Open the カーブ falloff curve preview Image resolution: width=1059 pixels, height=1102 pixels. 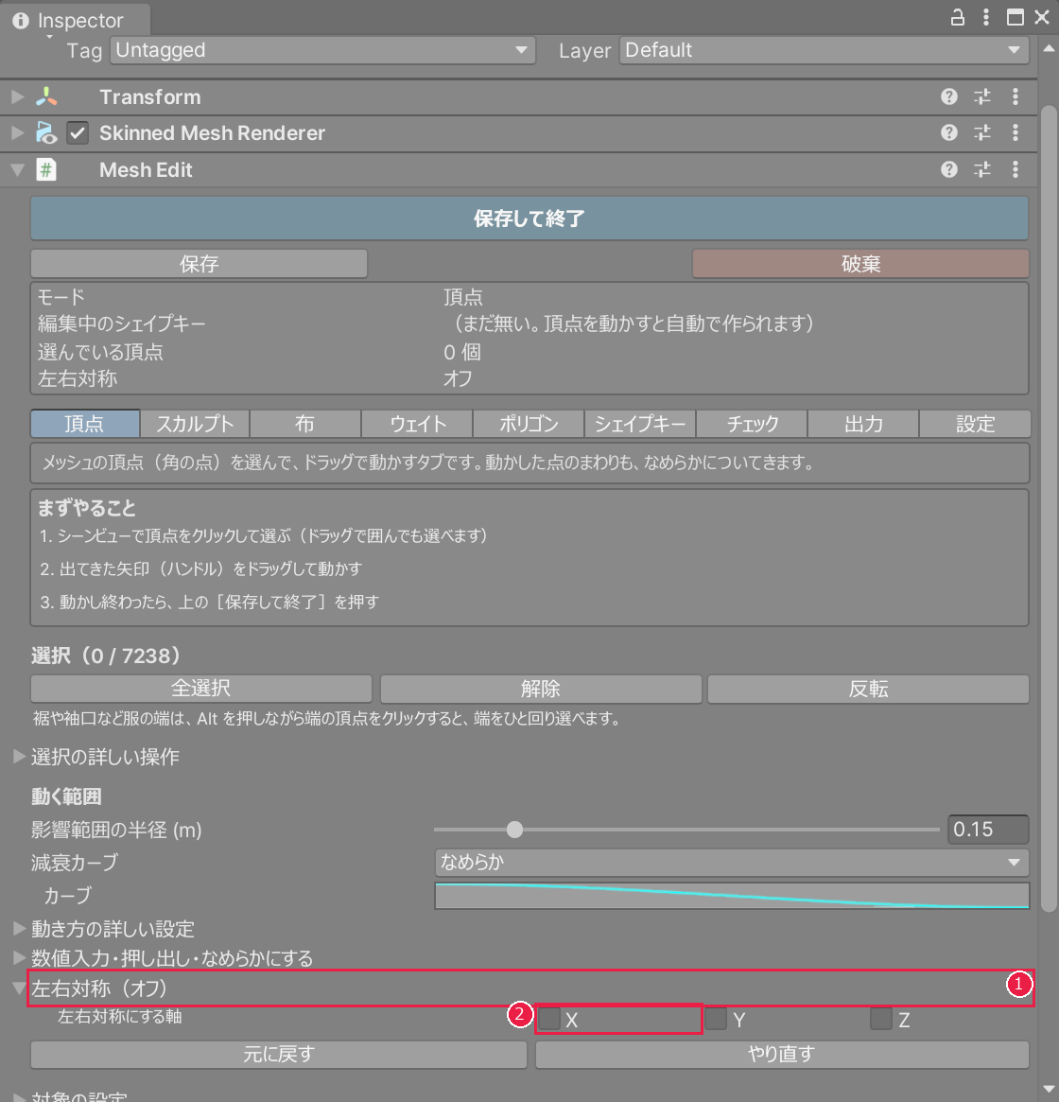point(732,896)
